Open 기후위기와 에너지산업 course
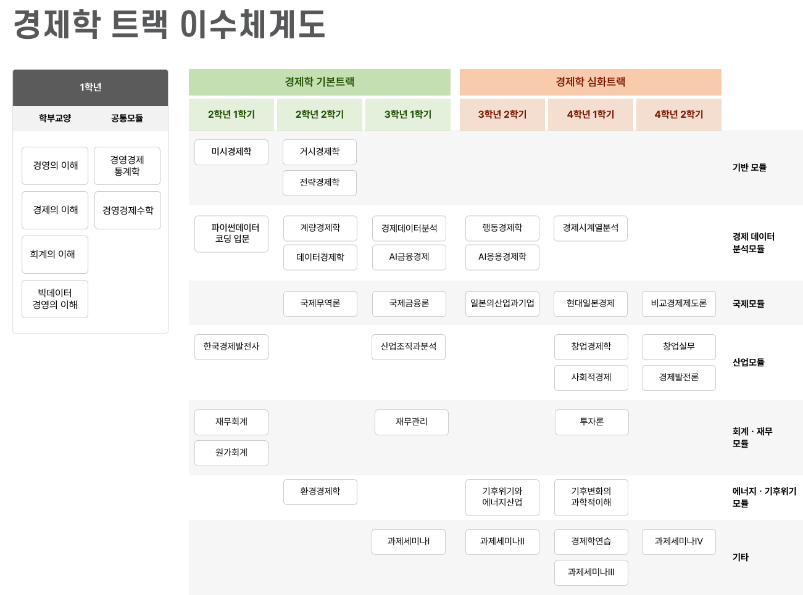The width and height of the screenshot is (803, 595). click(502, 498)
